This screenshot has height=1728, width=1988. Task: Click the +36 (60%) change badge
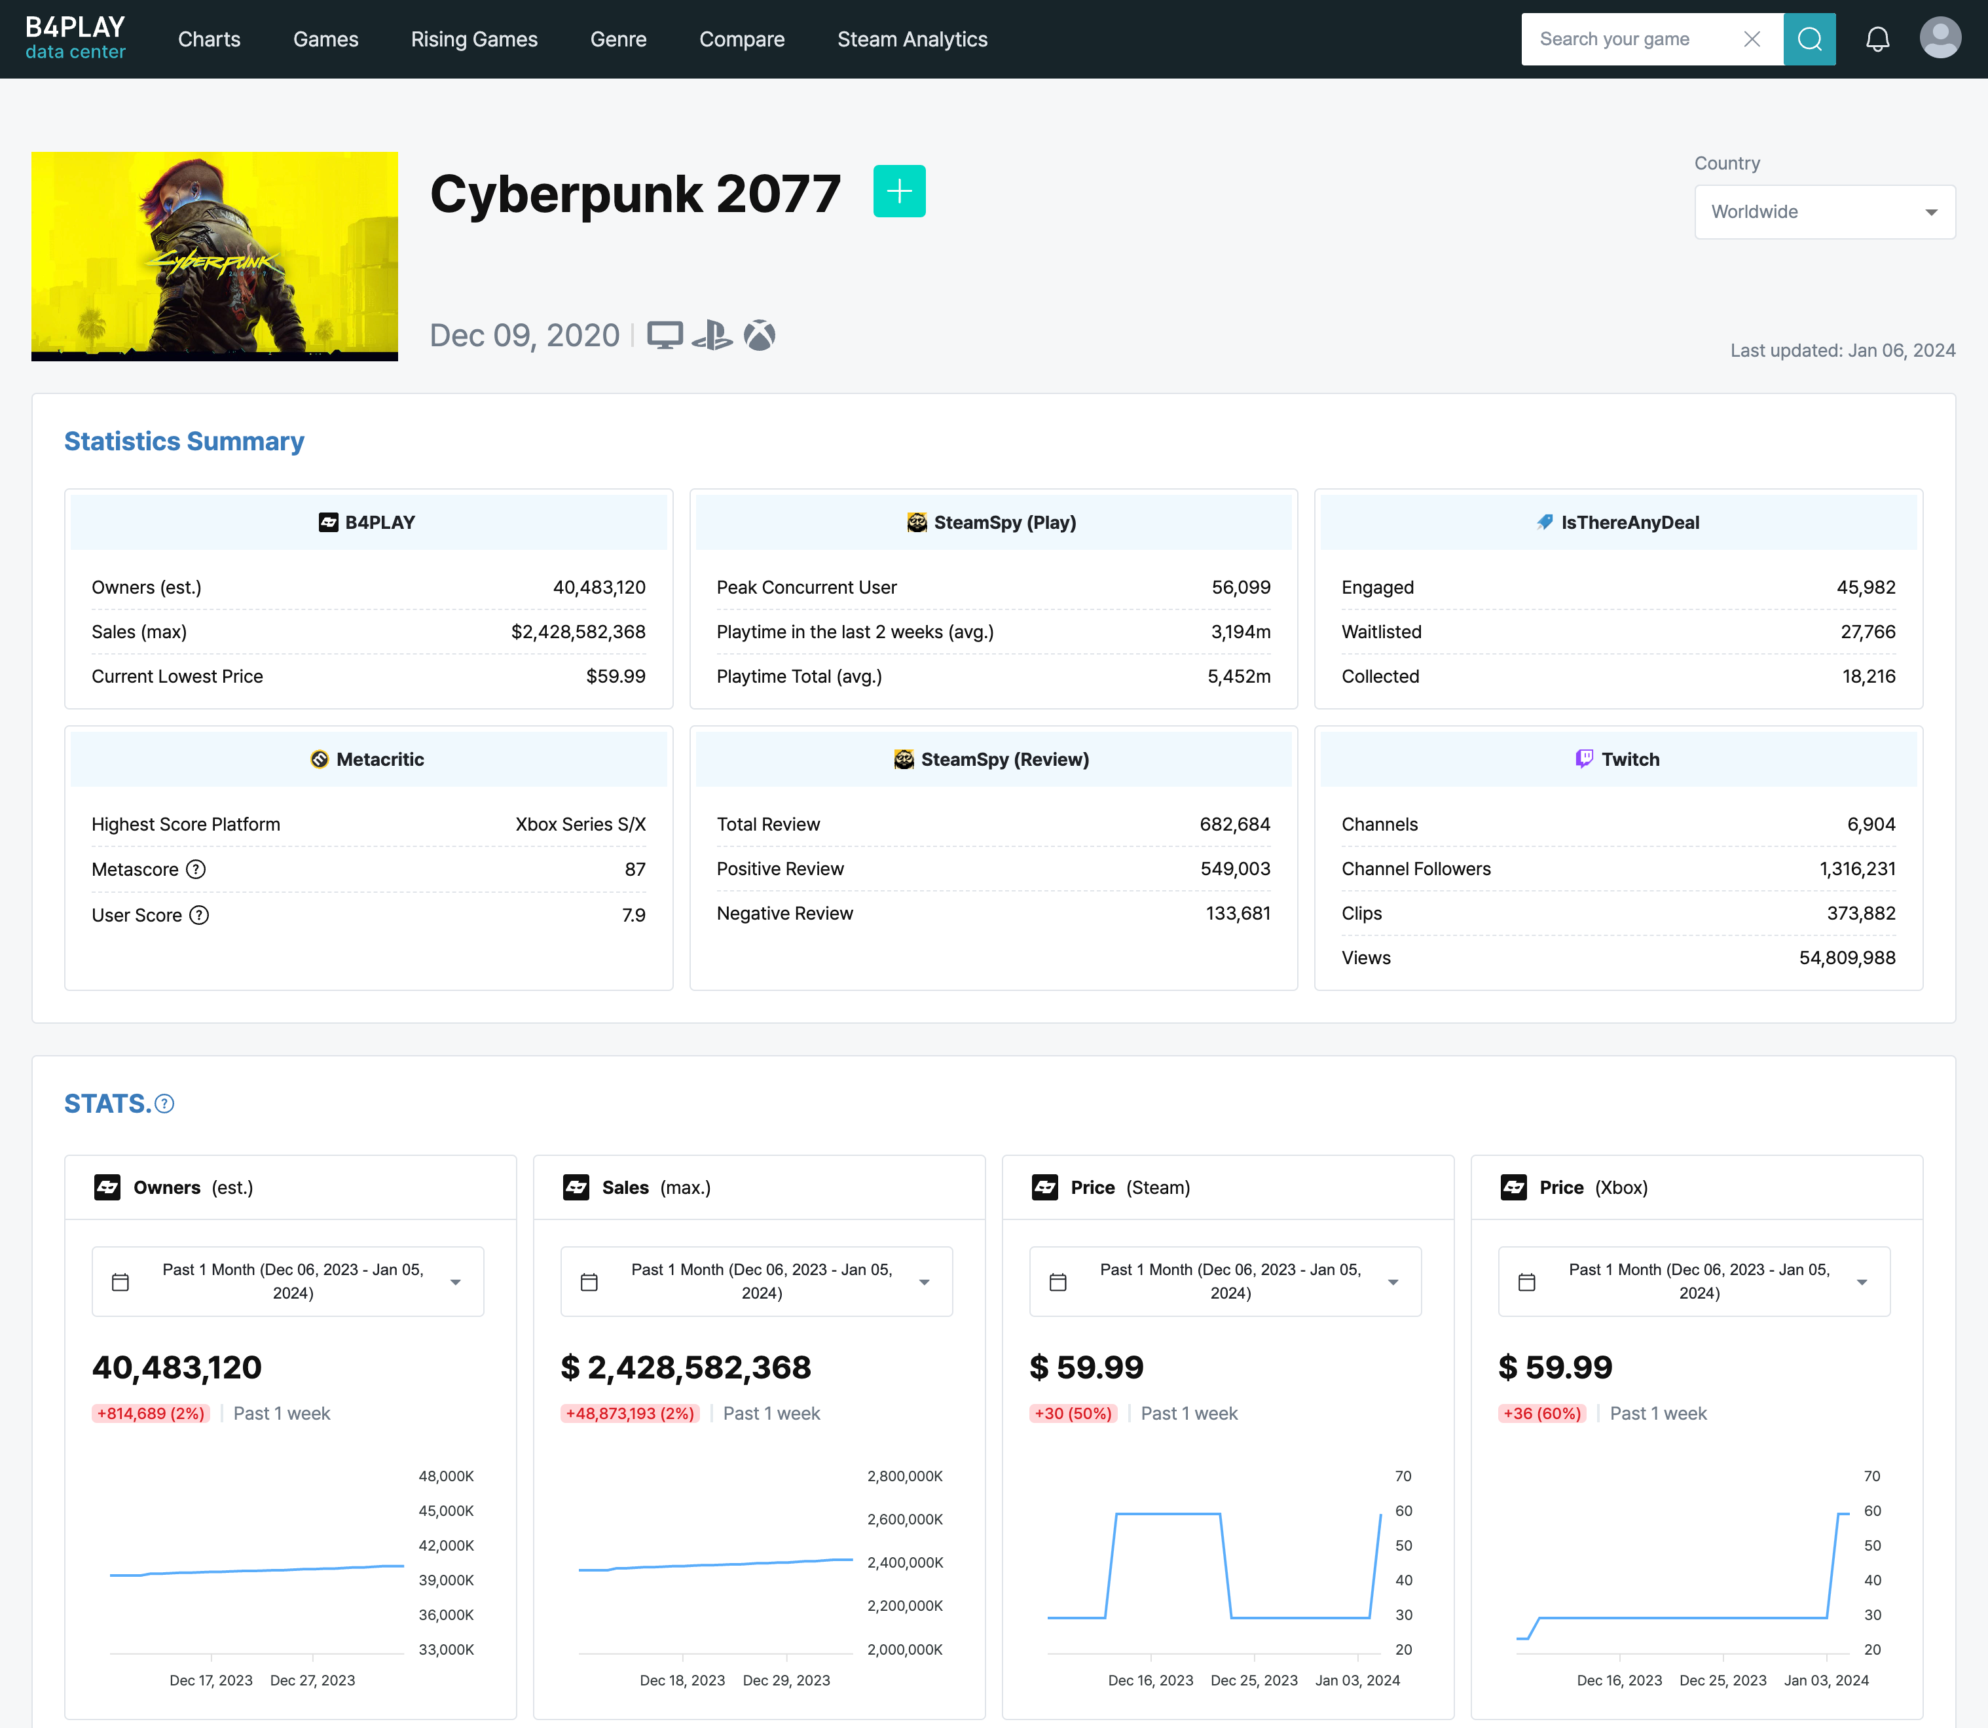[1541, 1413]
